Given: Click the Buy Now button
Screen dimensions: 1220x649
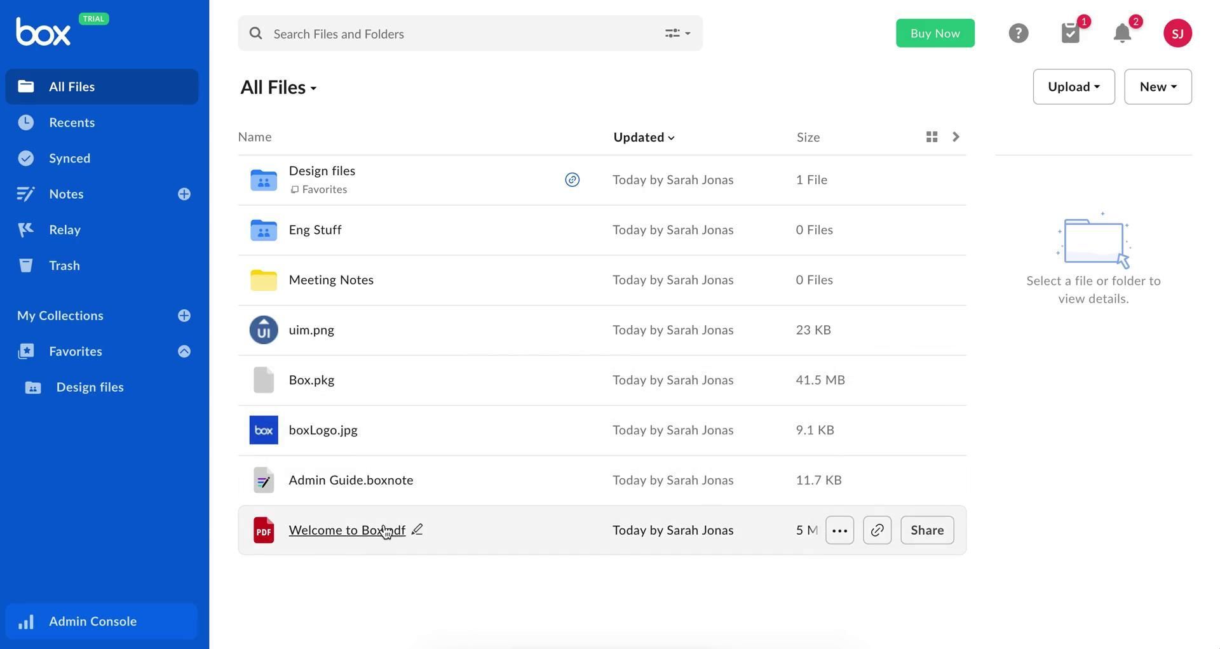Looking at the screenshot, I should pyautogui.click(x=935, y=33).
